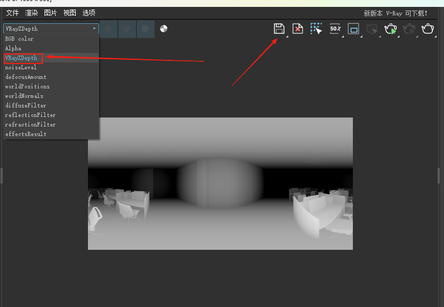Click the rightmost teapot render icon
The image size is (444, 307).
click(x=428, y=29)
